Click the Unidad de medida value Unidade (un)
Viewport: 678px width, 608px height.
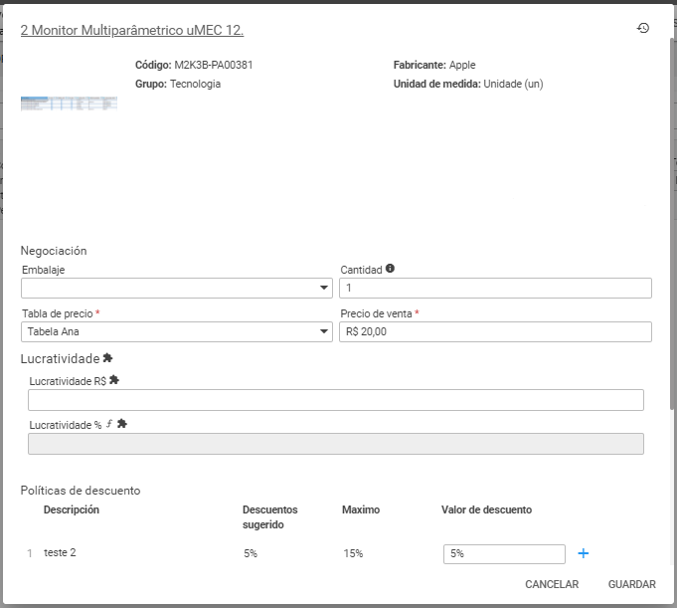pos(513,84)
